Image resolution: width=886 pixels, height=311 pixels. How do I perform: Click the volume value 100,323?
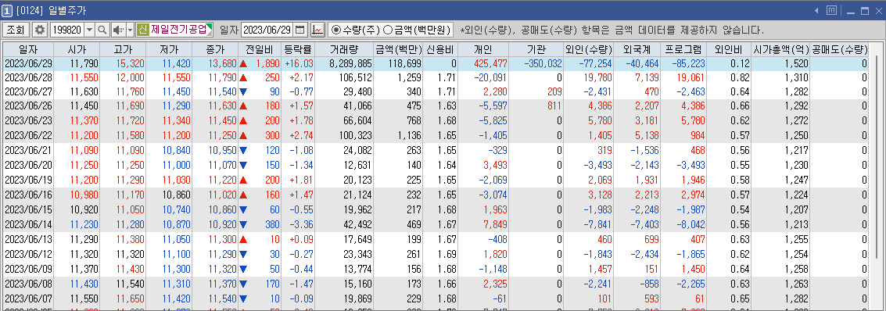click(x=357, y=135)
